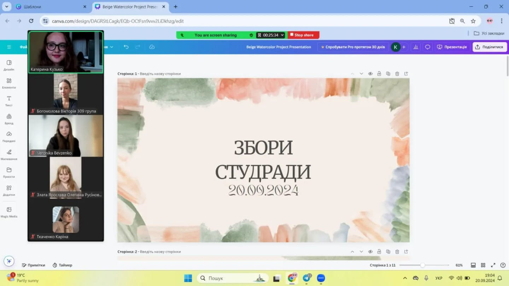Check the cloud save status icon
This screenshot has width=509, height=286.
(152, 47)
